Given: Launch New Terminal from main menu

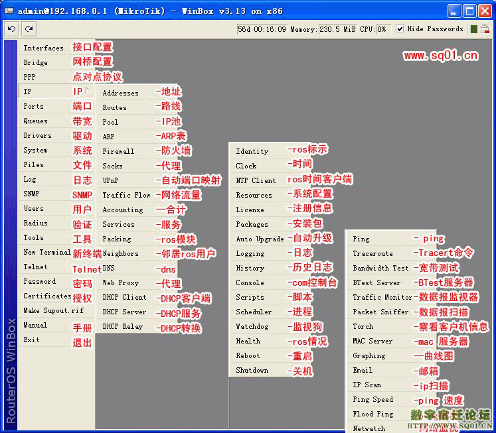Looking at the screenshot, I should coord(56,252).
